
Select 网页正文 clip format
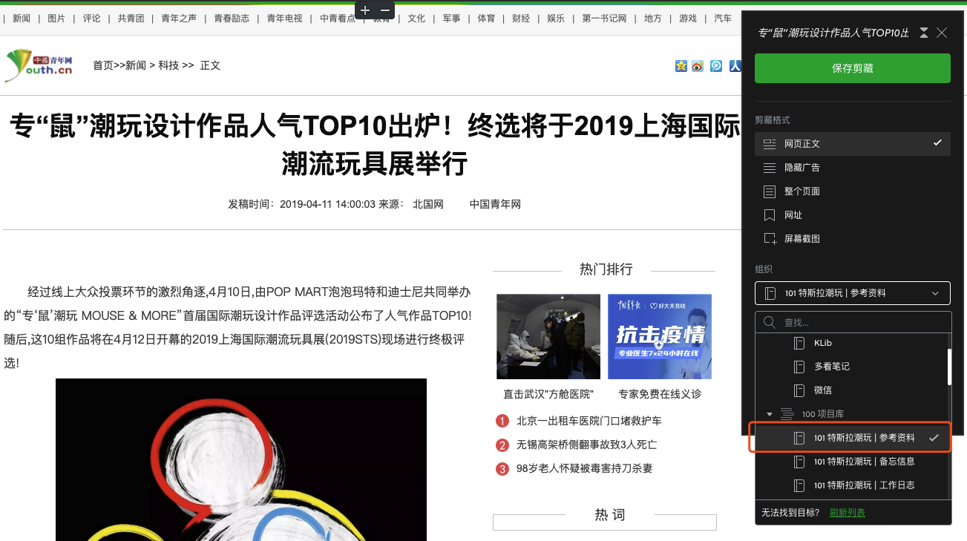tap(853, 143)
